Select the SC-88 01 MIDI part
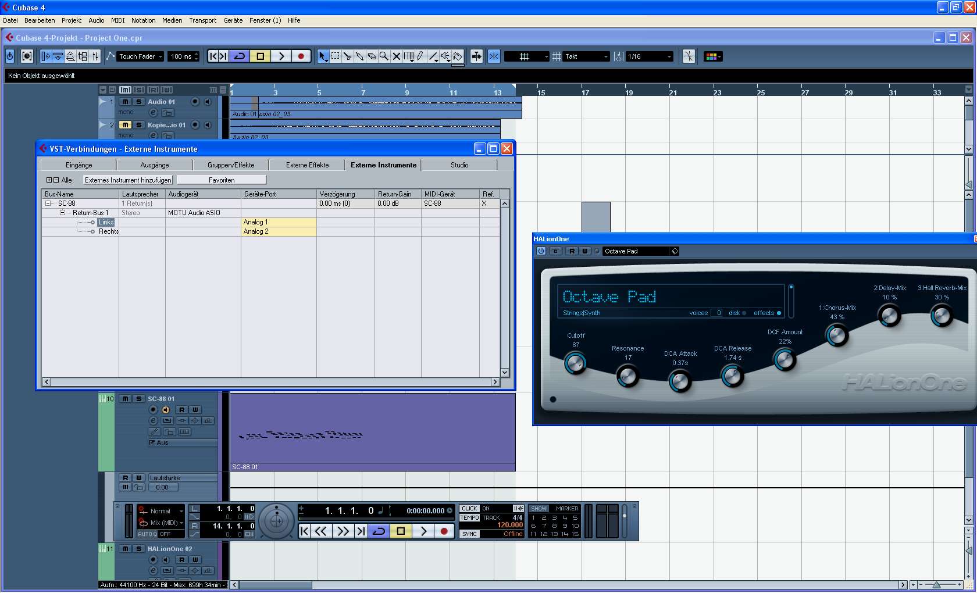Image resolution: width=977 pixels, height=593 pixels. 373,432
